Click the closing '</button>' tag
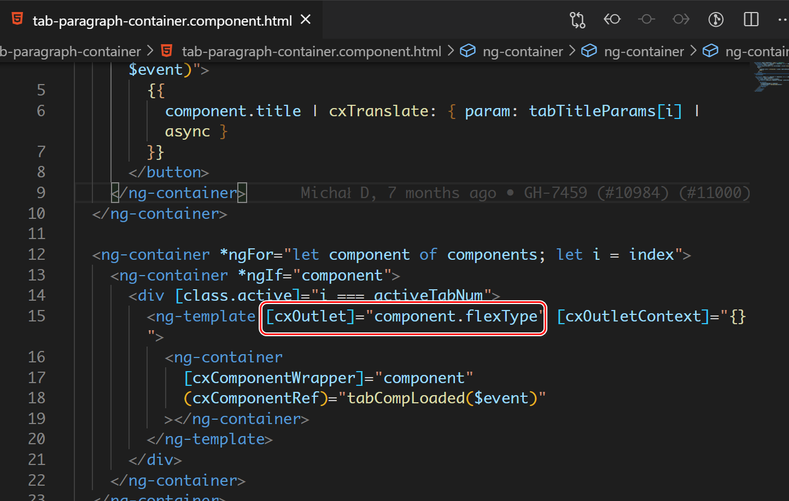 (169, 172)
